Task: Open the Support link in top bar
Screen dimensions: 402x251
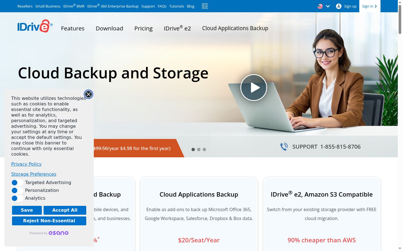Action: tap(148, 6)
